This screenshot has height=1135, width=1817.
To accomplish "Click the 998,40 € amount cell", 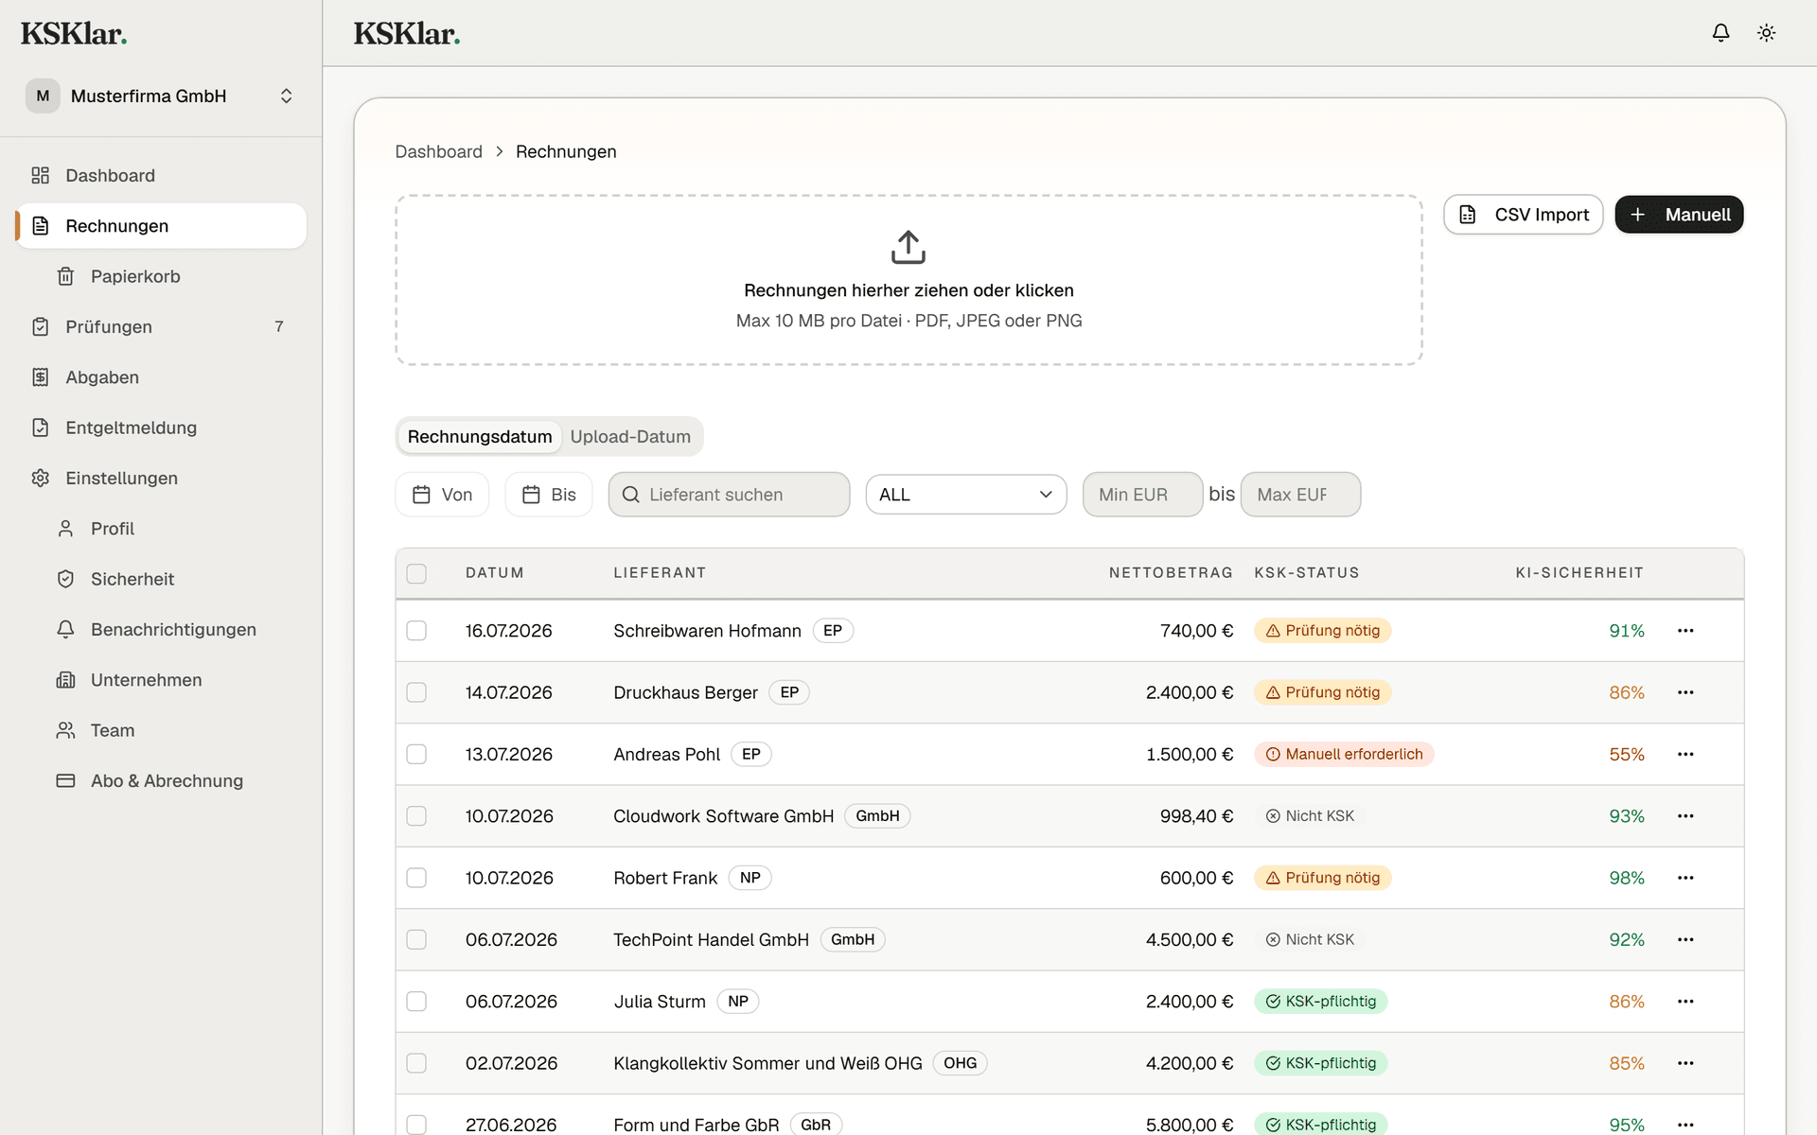I will (1196, 816).
